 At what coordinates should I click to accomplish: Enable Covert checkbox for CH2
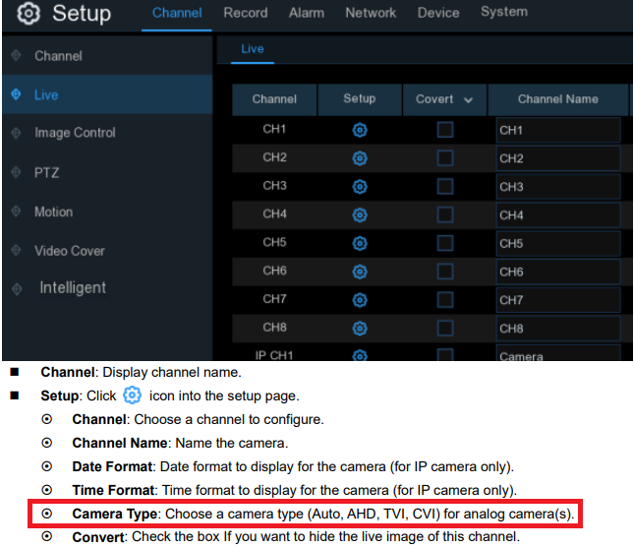(x=444, y=158)
